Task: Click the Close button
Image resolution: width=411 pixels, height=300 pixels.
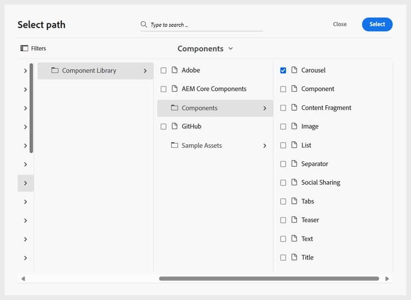Action: (x=340, y=24)
